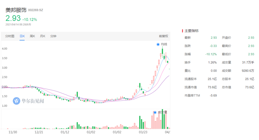Switch to the 月K tab
Viewport: 259px width, 140px height.
[x=43, y=36]
